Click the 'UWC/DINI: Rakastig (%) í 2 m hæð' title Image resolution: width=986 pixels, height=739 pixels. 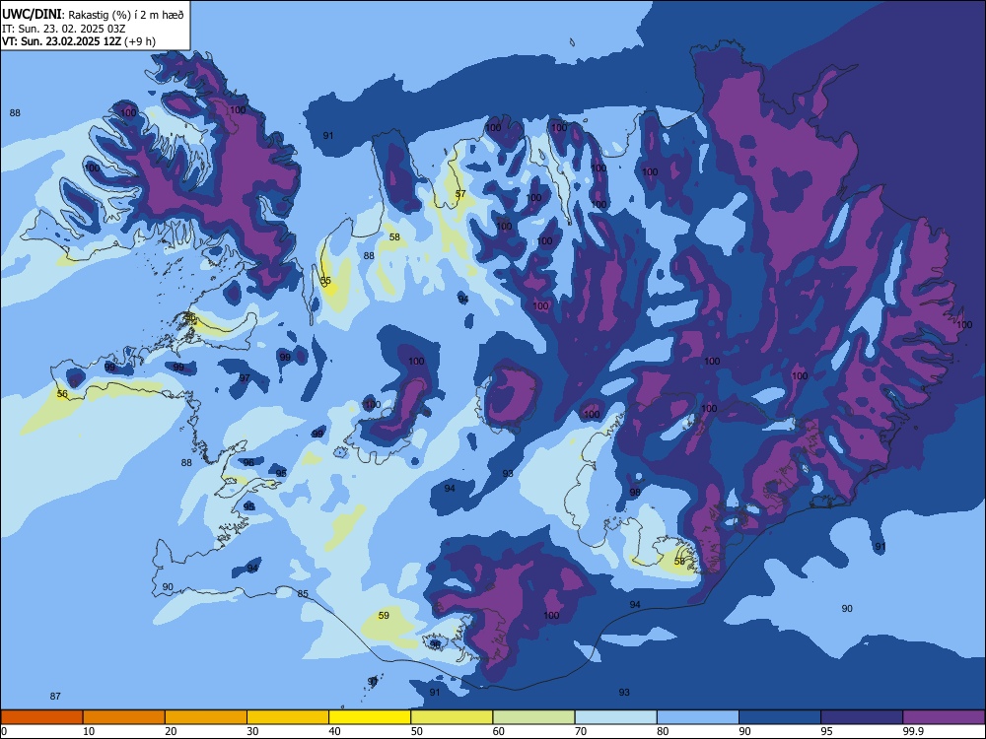pos(93,15)
